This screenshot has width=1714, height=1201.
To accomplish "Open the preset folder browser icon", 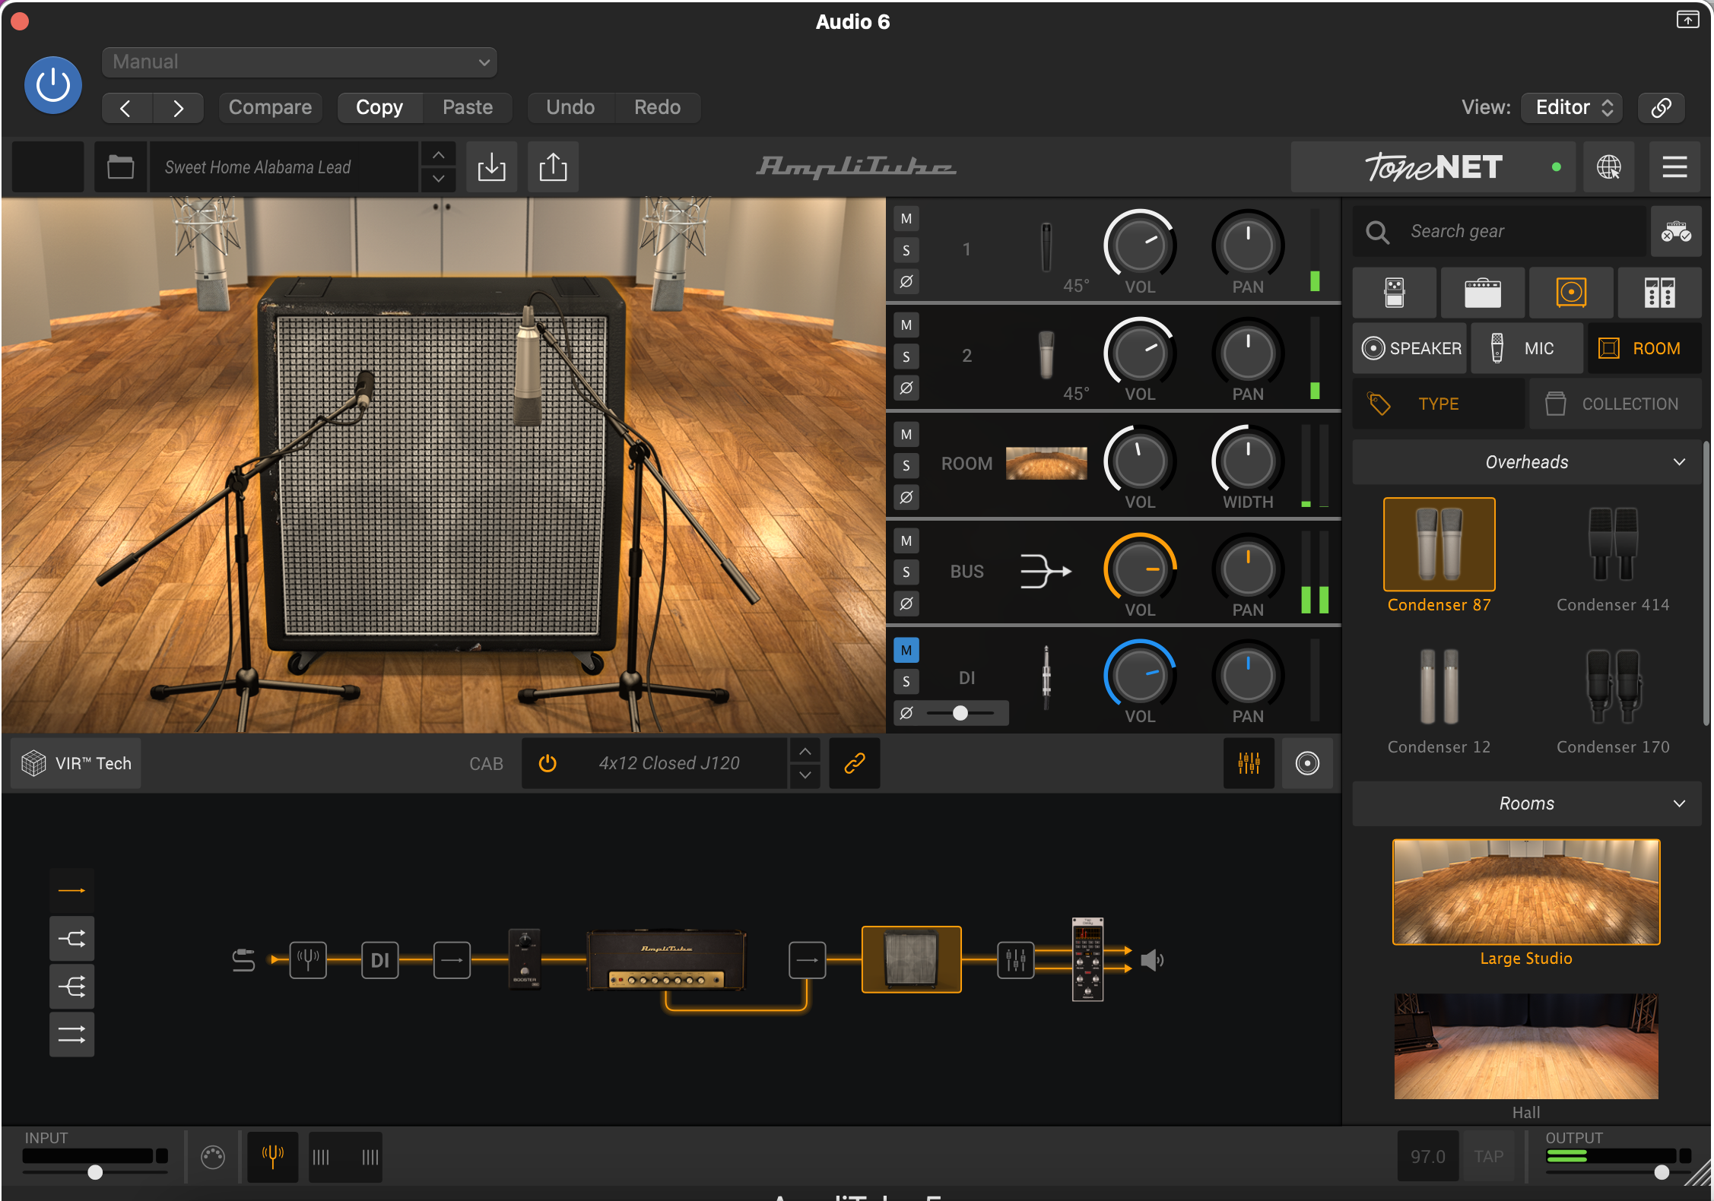I will 120,166.
